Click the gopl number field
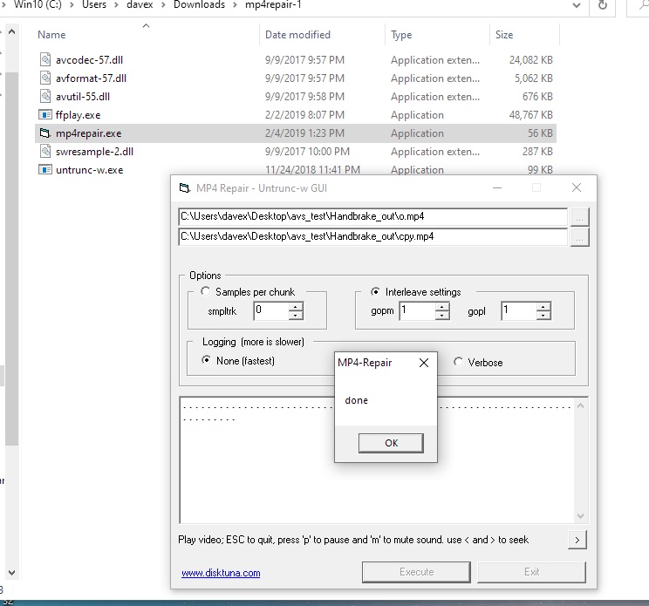 coord(518,310)
